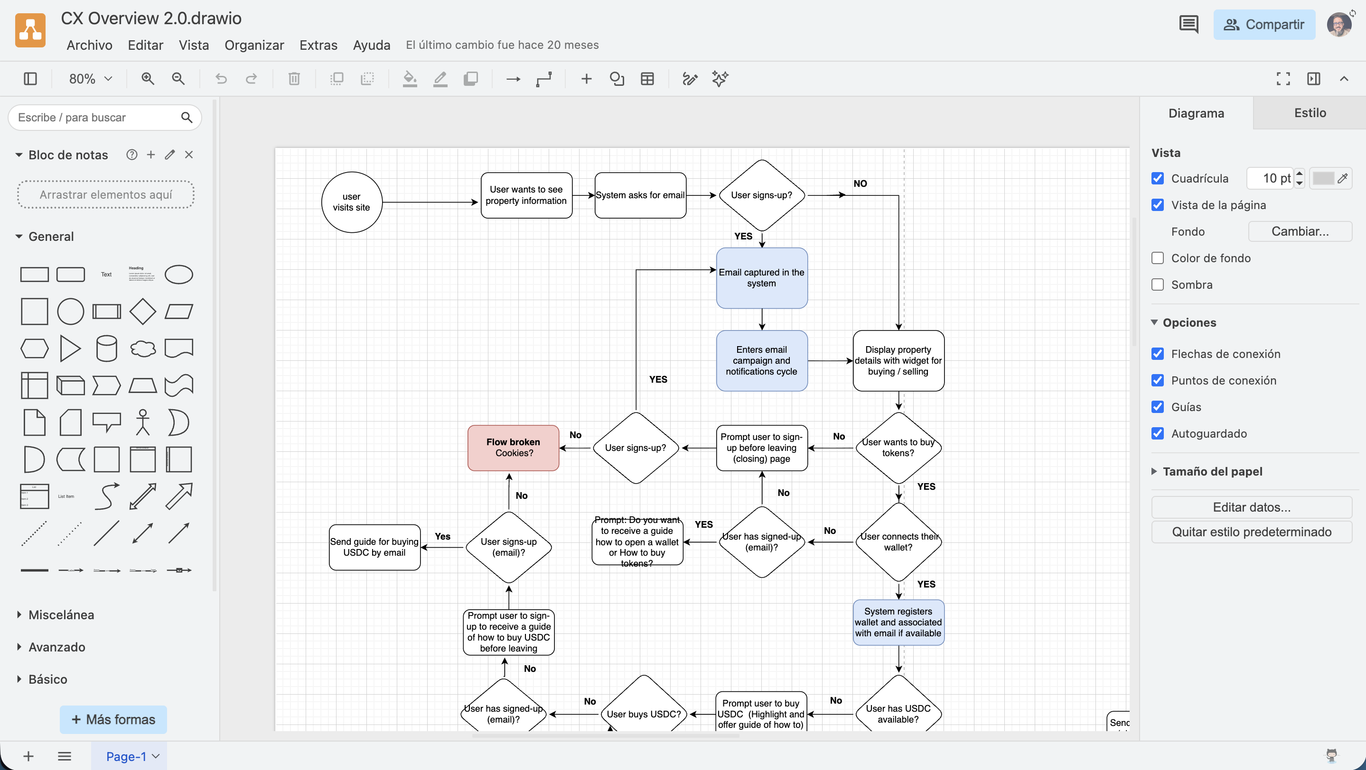The width and height of the screenshot is (1366, 770).
Task: Click the delete trash icon
Action: [294, 79]
